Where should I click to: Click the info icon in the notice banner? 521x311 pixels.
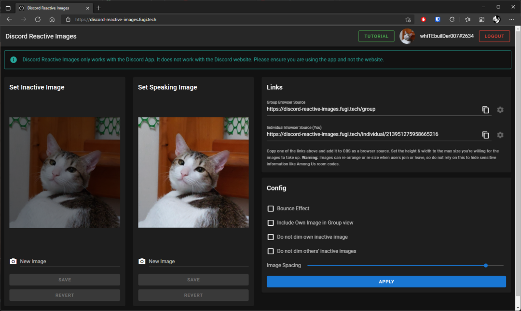(x=14, y=60)
